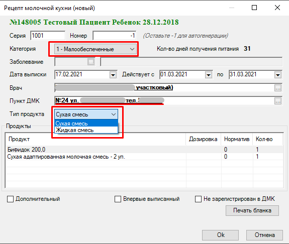
Task: Open calendar arrow for Дата выписки
Action: coord(113,75)
